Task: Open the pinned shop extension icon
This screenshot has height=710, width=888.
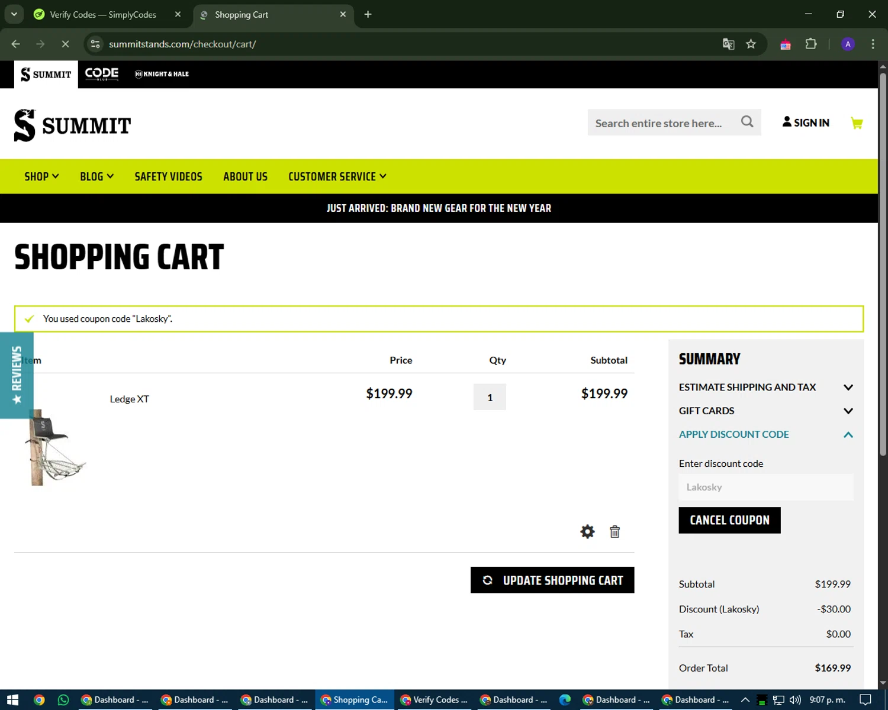Action: pos(786,44)
